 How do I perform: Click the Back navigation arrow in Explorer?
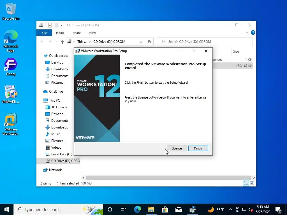coord(42,42)
